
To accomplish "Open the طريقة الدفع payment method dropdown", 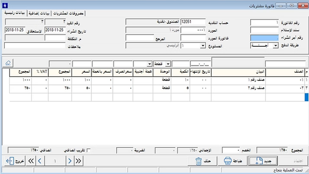I will [276, 46].
